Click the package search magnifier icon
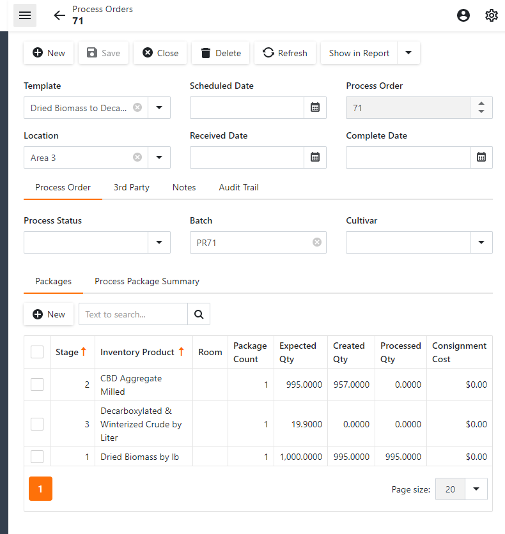The width and height of the screenshot is (505, 534). [x=199, y=314]
